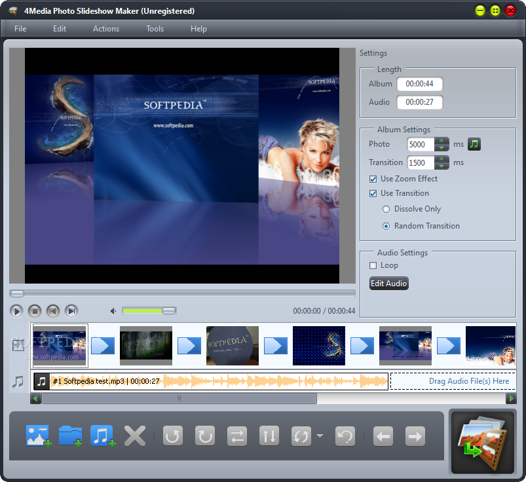Decrease Transition duration with down arrow
This screenshot has width=526, height=482.
441,166
